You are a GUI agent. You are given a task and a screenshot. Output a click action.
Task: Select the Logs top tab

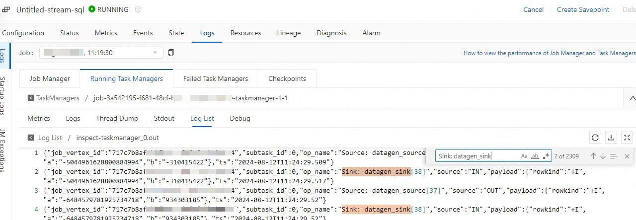(x=207, y=33)
